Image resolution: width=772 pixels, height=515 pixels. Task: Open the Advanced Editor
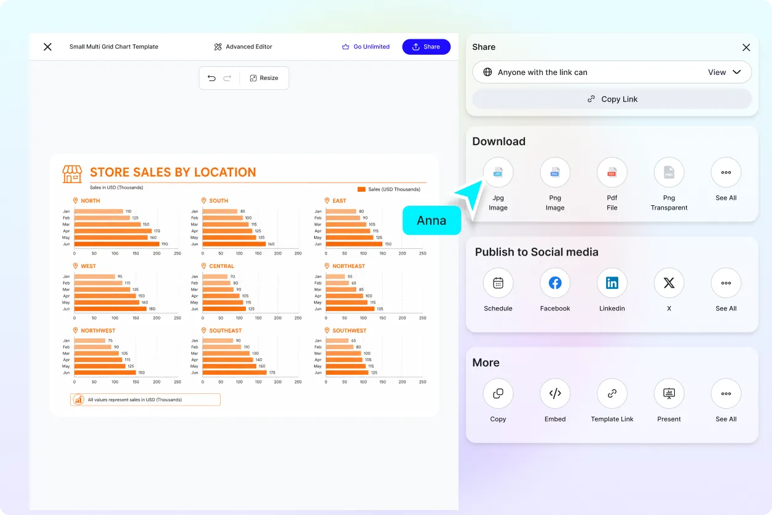click(x=243, y=47)
